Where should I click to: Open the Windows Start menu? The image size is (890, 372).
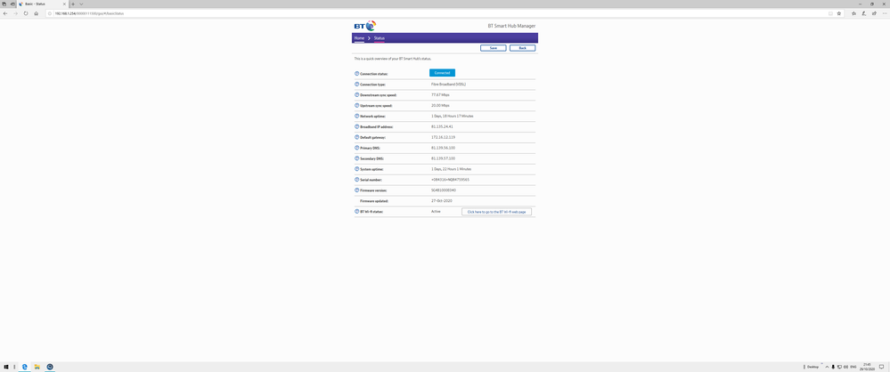point(5,367)
